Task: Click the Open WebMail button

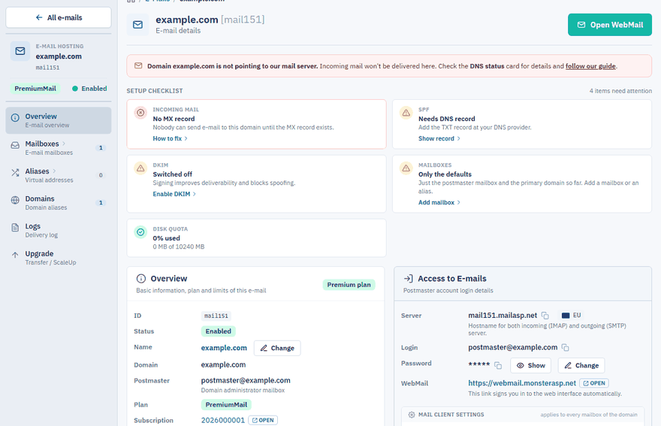Action: pos(610,25)
